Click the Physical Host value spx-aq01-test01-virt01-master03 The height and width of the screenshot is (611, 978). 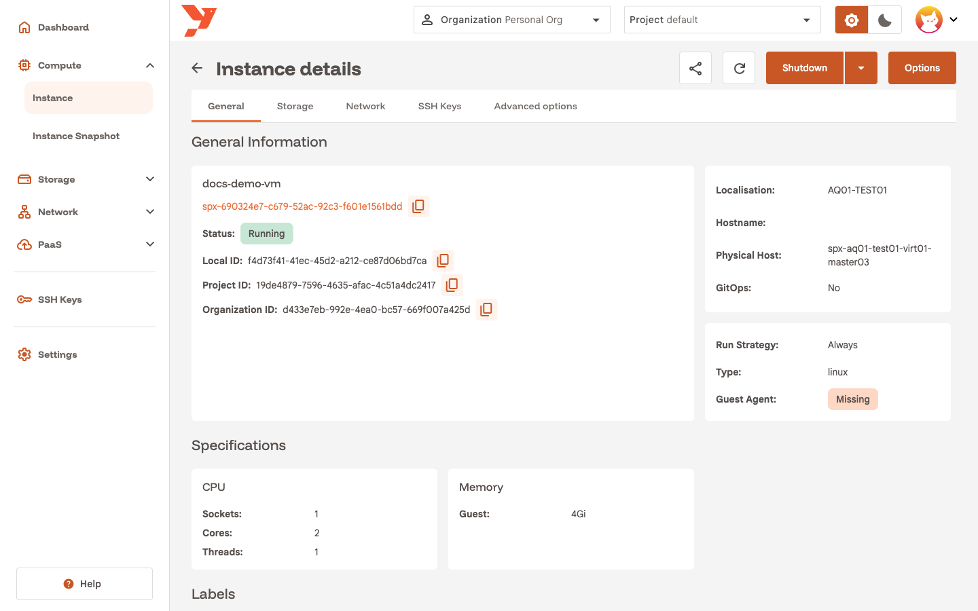pyautogui.click(x=880, y=255)
